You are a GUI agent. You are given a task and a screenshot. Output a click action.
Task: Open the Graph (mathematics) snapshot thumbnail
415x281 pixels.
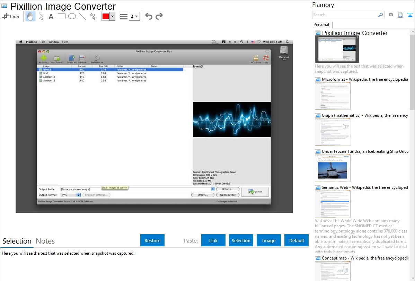333,132
